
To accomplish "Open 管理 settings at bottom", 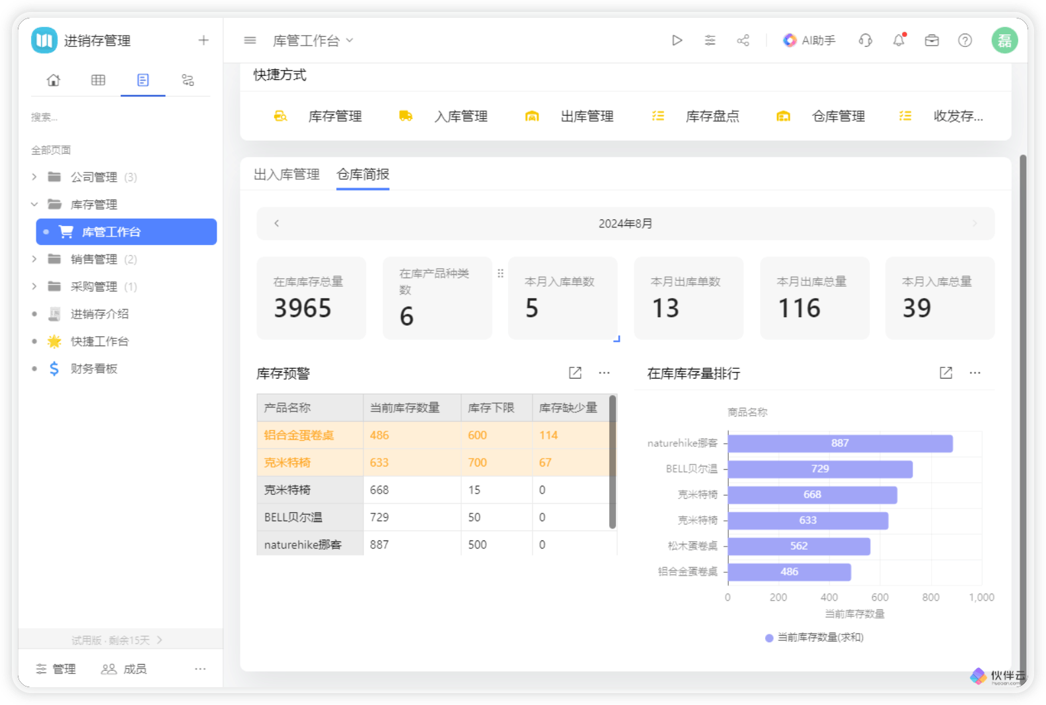I will point(56,669).
